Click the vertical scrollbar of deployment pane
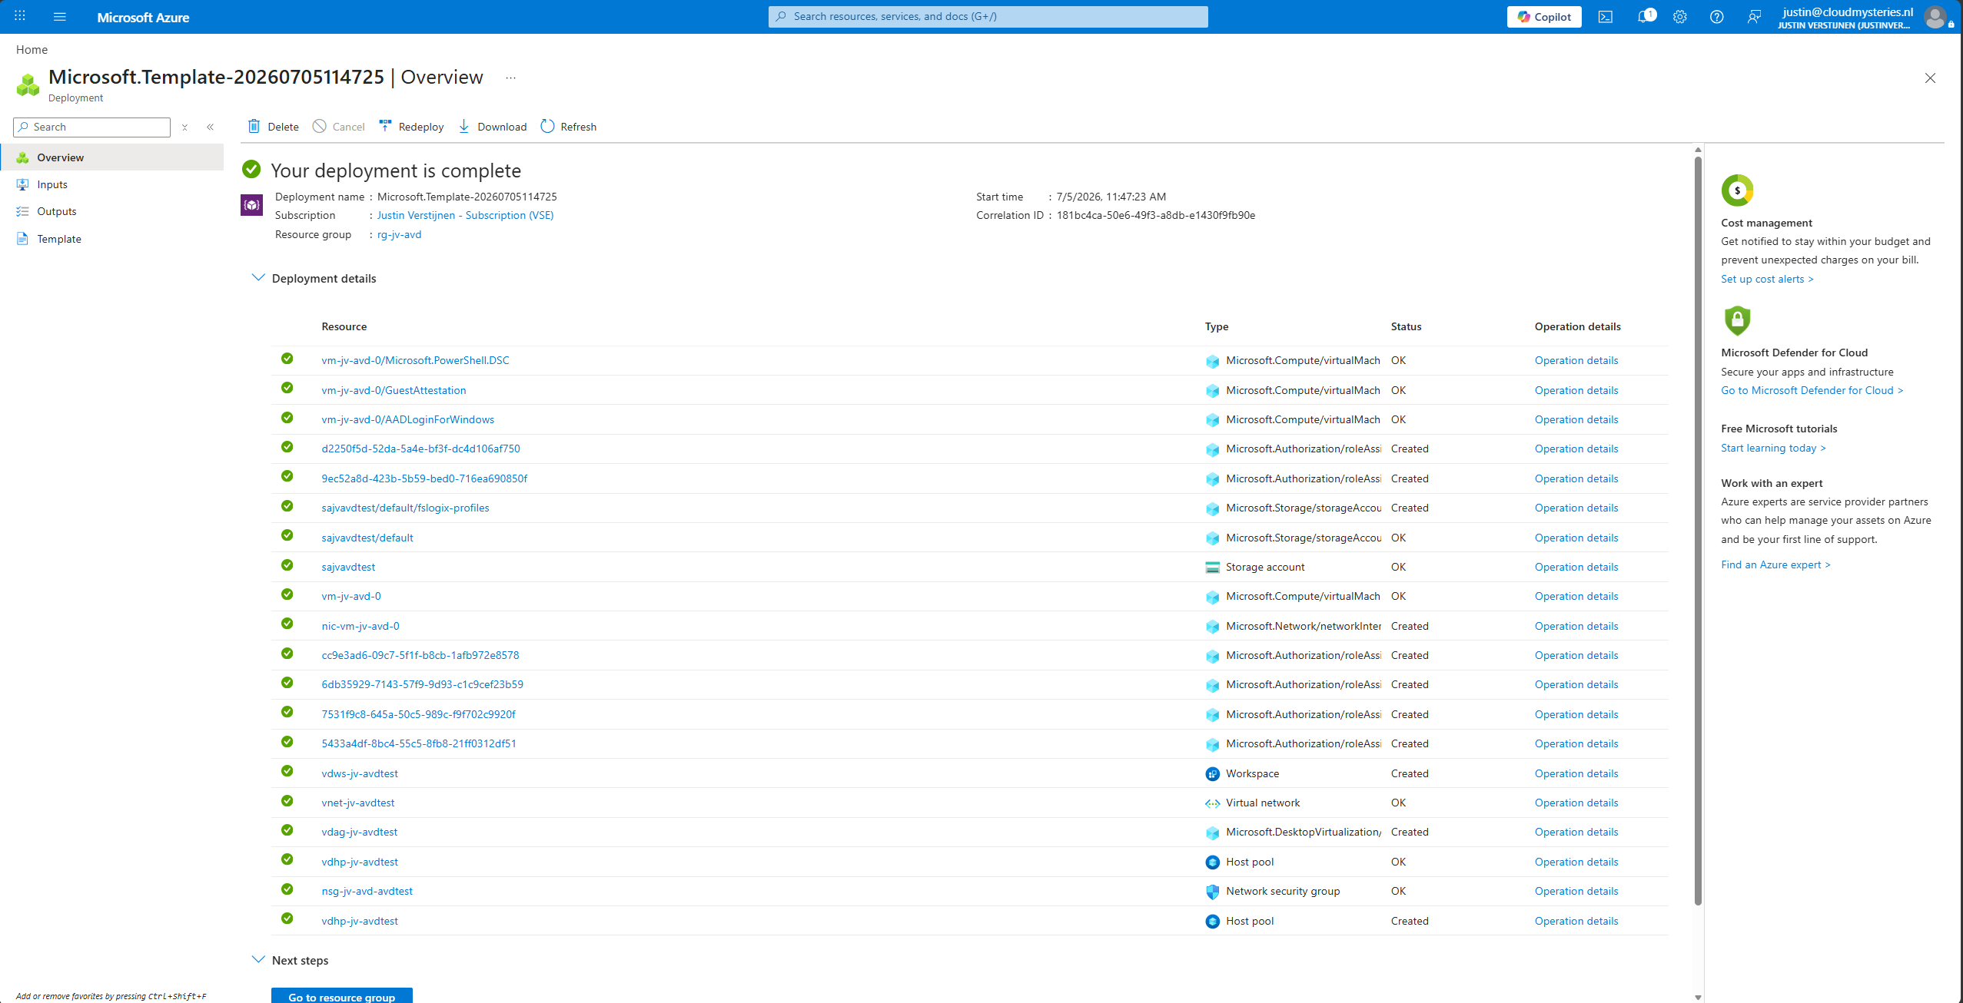This screenshot has width=1963, height=1003. pos(1698,530)
